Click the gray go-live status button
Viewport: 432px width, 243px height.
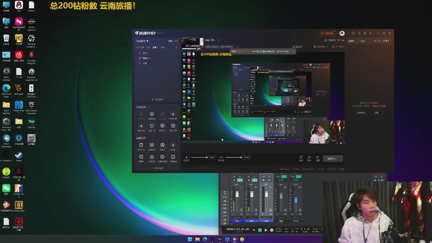click(333, 158)
